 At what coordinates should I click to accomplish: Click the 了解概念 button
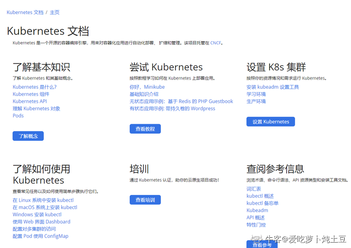pos(28,136)
